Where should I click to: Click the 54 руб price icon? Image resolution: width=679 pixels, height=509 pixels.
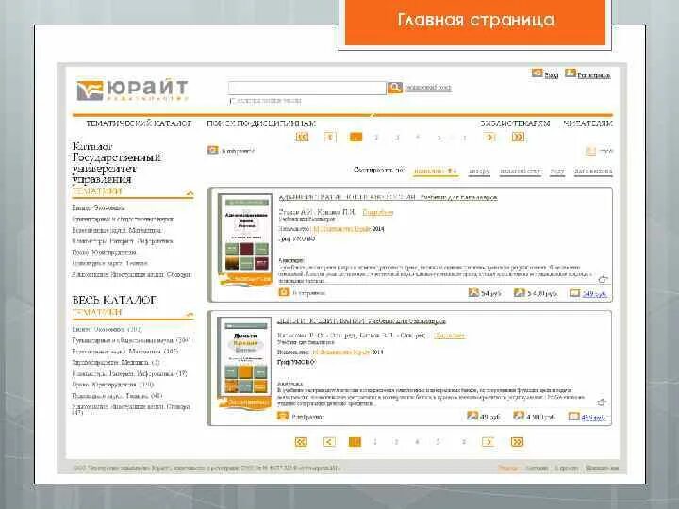pos(473,293)
